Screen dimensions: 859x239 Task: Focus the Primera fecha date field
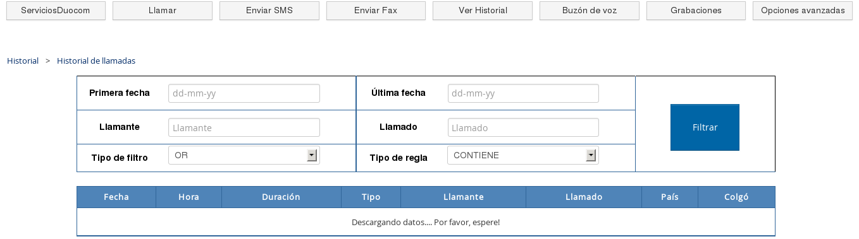(x=244, y=93)
